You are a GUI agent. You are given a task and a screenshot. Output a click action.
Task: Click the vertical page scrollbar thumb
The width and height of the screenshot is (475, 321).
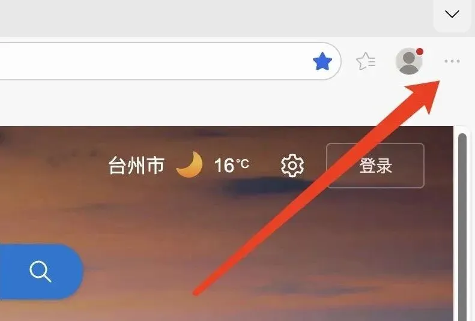pyautogui.click(x=462, y=227)
